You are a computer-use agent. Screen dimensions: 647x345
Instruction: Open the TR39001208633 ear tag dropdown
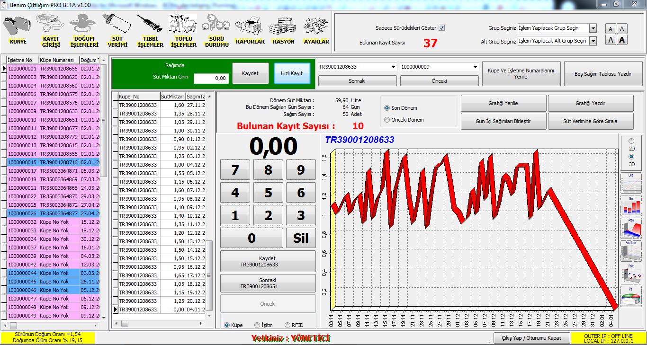pyautogui.click(x=393, y=67)
